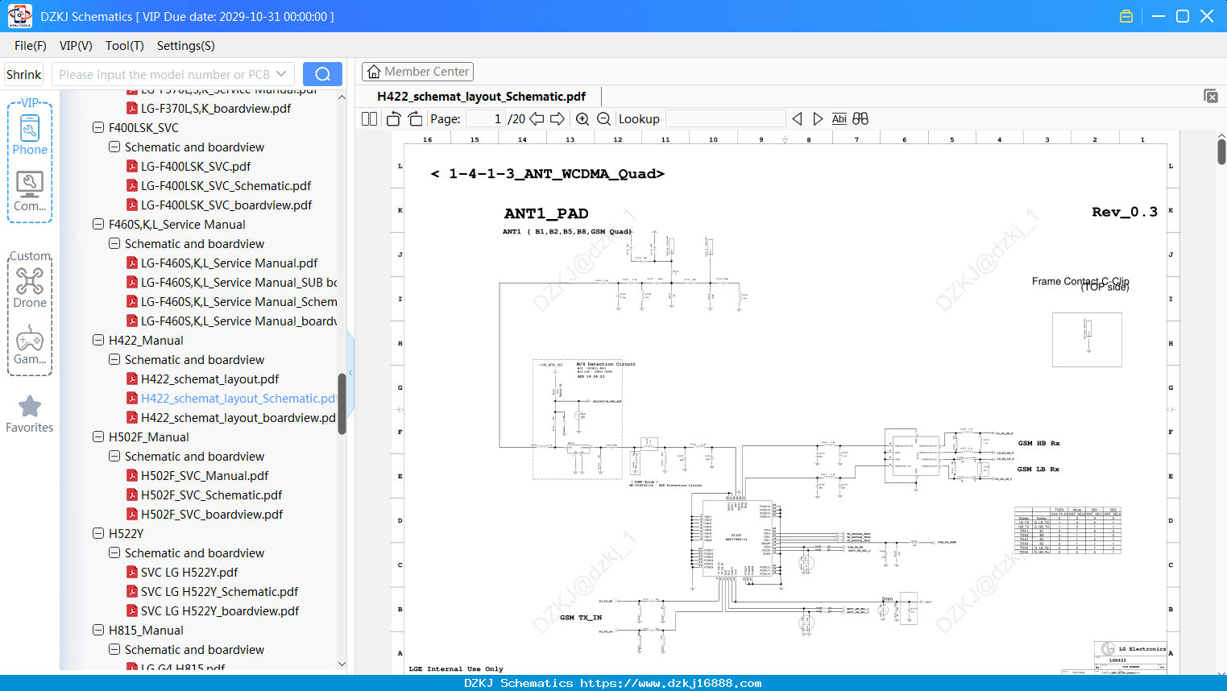Collapse the H422_Manual folder
The image size is (1227, 691).
(x=98, y=341)
